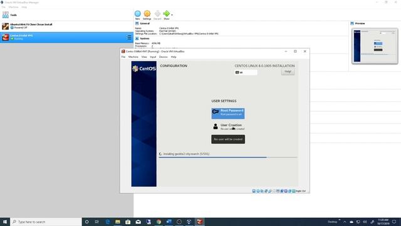This screenshot has height=226, width=401.
Task: Open Settings gear in VirtualBox Manager toolbar
Action: (x=147, y=14)
